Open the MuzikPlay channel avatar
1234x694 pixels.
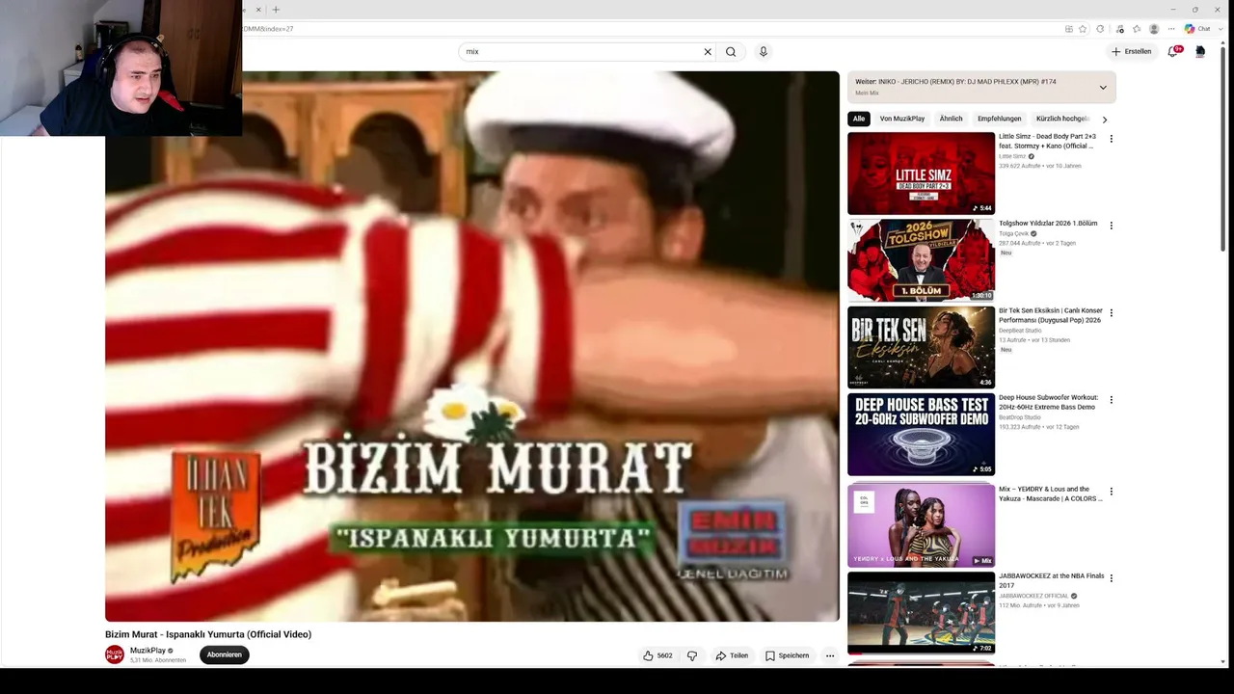coord(115,654)
